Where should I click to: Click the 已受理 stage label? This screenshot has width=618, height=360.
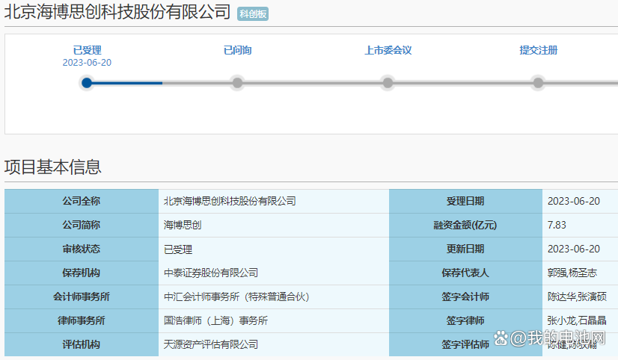87,50
